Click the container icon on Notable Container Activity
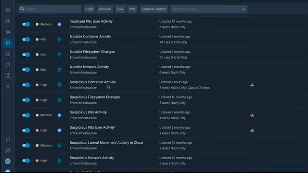 click(59, 39)
